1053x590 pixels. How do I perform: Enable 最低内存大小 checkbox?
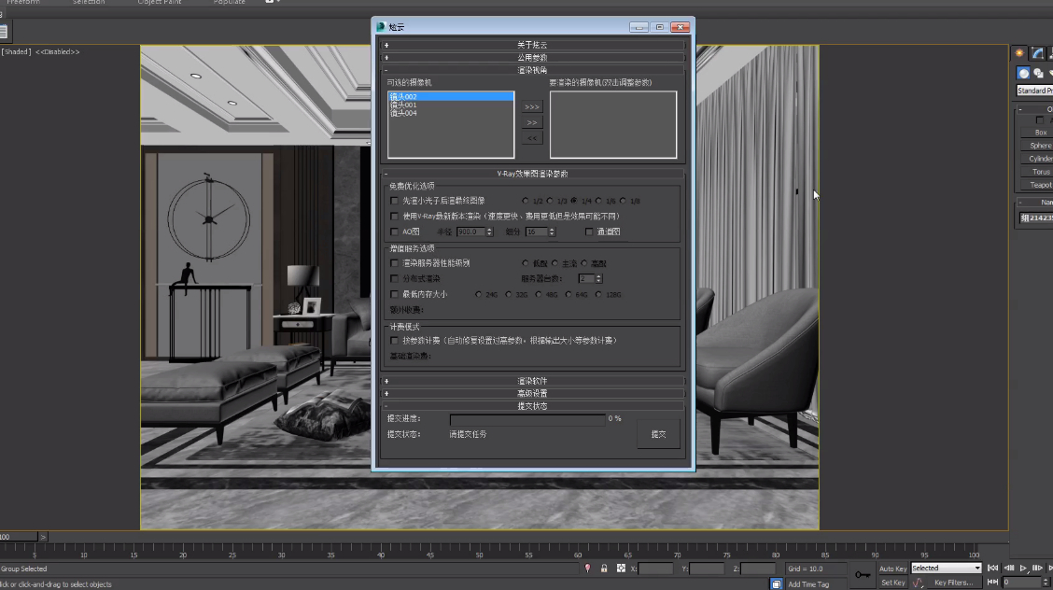[394, 294]
